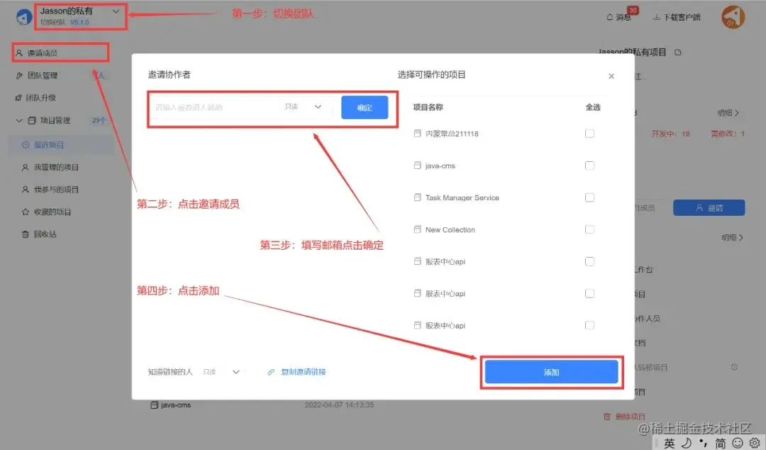The height and width of the screenshot is (450, 766).
Task: Open the emoji panel from the system tray
Action: click(738, 442)
